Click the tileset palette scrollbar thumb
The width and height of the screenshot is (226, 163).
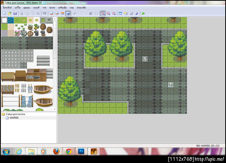55,40
